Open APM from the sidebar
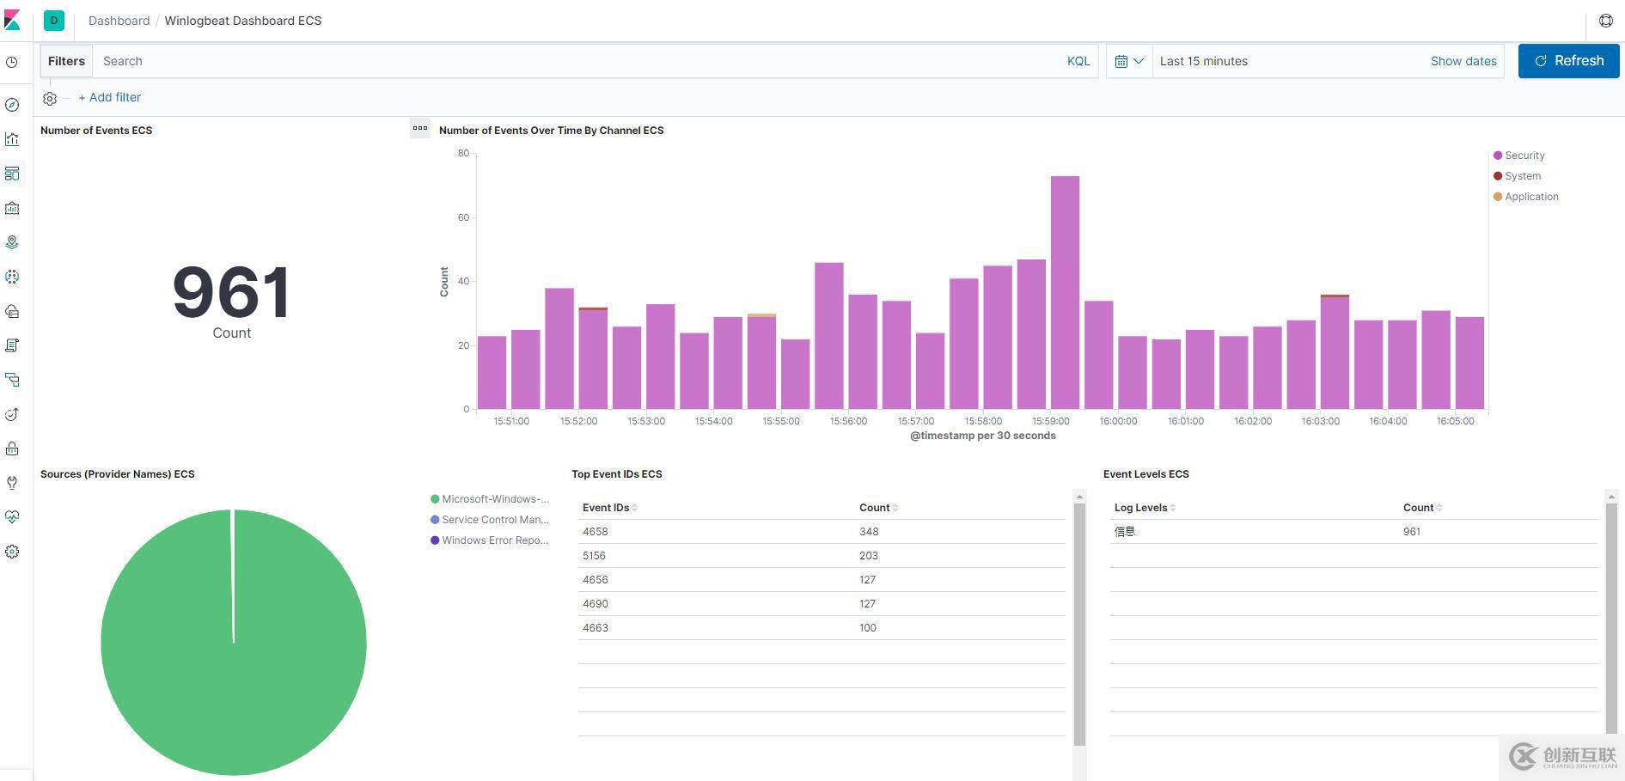This screenshot has width=1625, height=781. pyautogui.click(x=12, y=380)
